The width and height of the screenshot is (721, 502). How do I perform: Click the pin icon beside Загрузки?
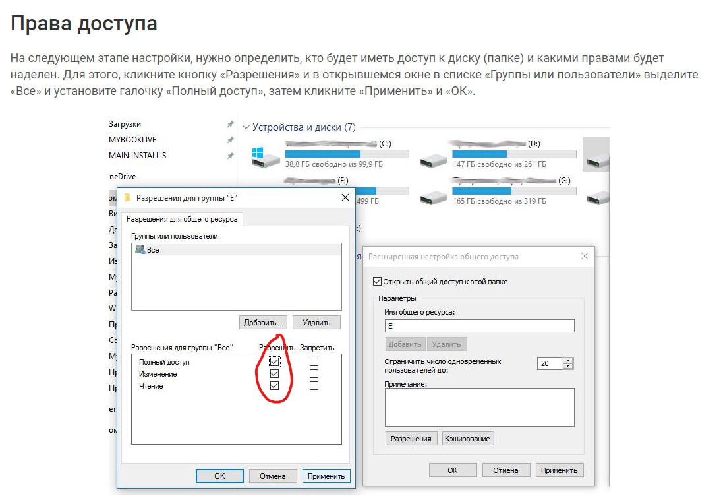tap(230, 124)
